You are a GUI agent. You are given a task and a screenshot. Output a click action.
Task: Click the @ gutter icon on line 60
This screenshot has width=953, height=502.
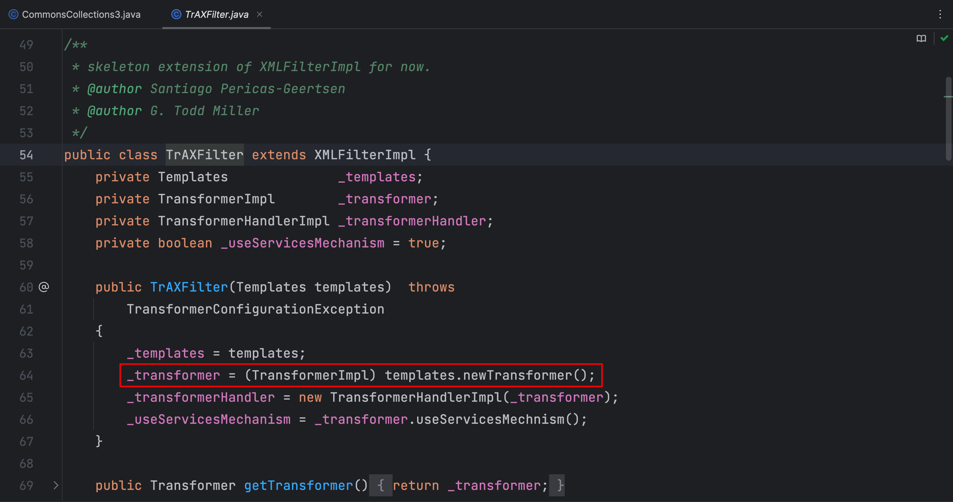[x=44, y=287]
